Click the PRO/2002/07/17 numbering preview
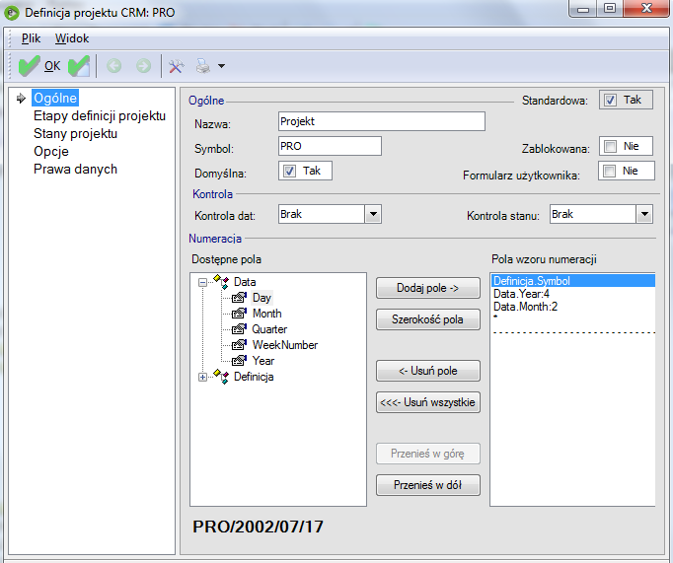Image resolution: width=673 pixels, height=563 pixels. click(258, 527)
